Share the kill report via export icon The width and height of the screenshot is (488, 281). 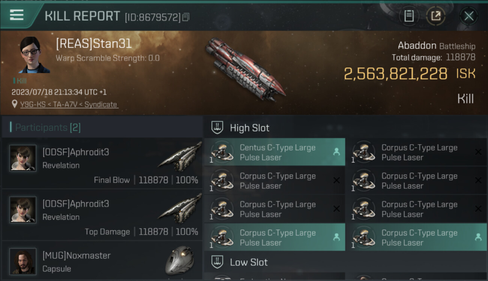click(436, 16)
